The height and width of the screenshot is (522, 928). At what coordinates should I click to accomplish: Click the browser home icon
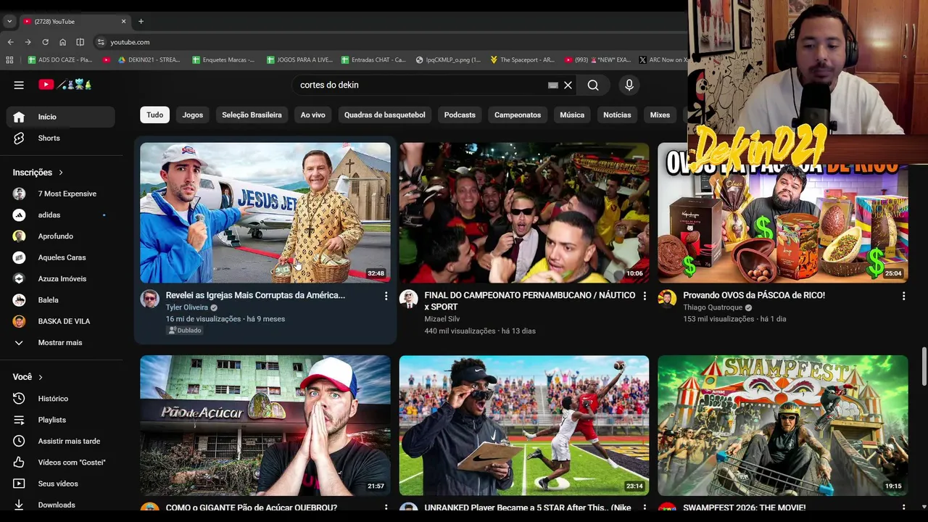[62, 42]
